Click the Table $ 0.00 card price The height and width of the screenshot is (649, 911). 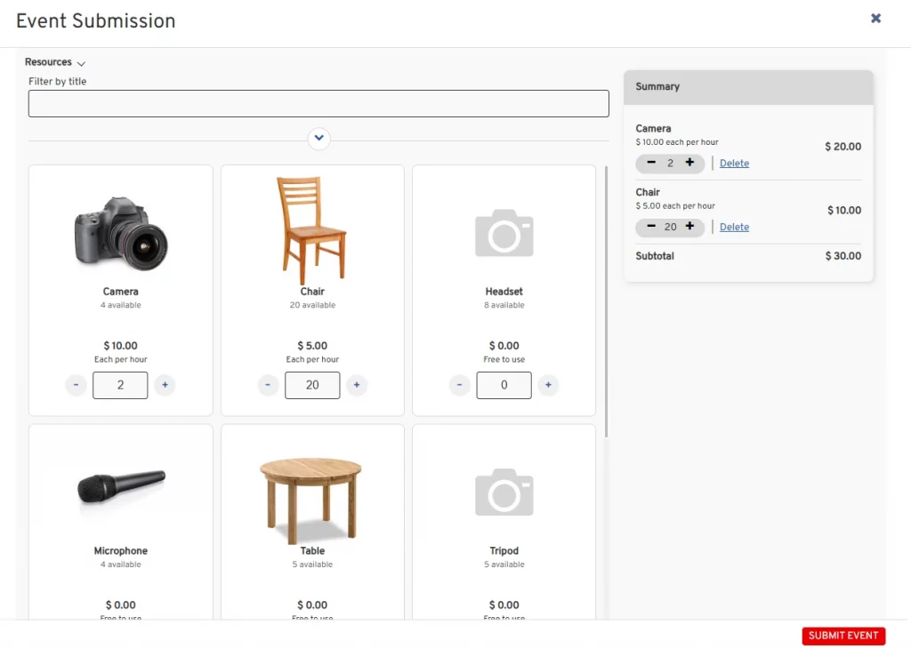[x=312, y=605]
